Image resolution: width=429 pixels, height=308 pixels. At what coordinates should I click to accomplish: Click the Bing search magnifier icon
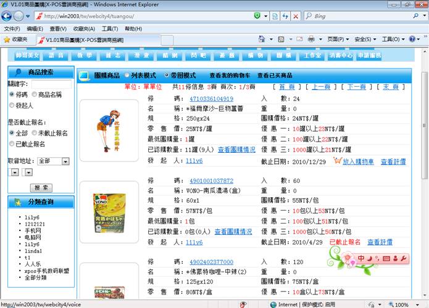[415, 16]
